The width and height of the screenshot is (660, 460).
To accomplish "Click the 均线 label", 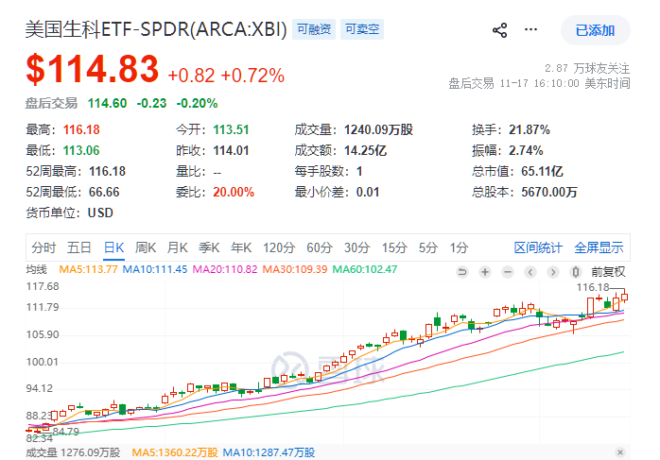I will pyautogui.click(x=36, y=269).
